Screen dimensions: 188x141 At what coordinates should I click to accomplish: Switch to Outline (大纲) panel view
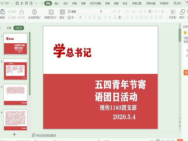9,28
